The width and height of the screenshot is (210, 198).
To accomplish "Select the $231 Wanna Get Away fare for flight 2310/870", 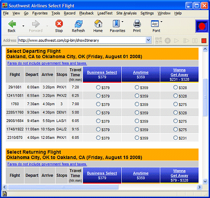I will (175, 137).
